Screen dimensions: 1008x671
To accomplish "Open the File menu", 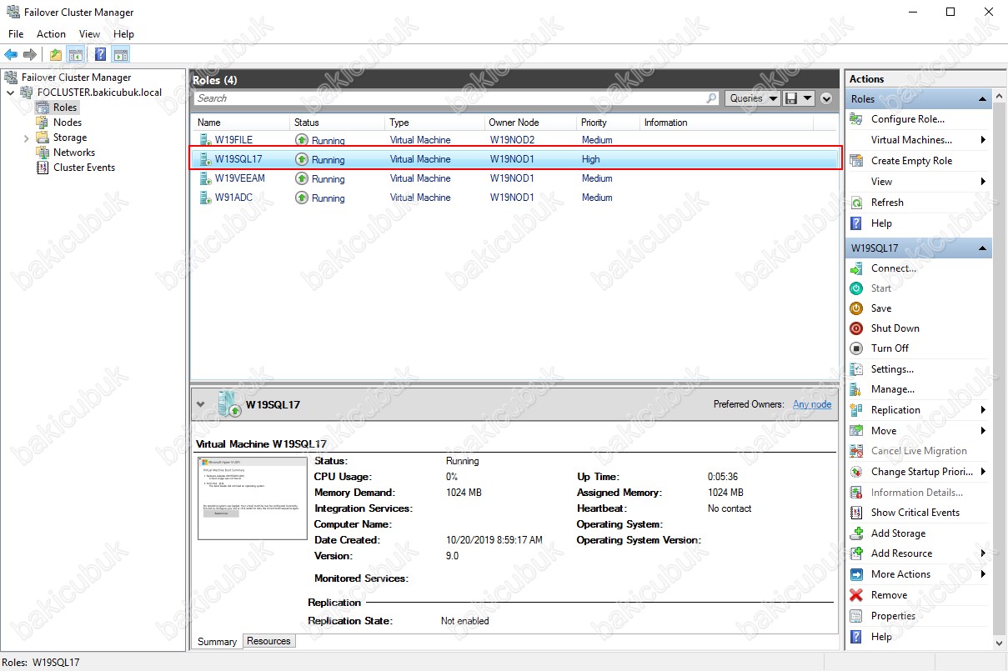I will tap(16, 34).
